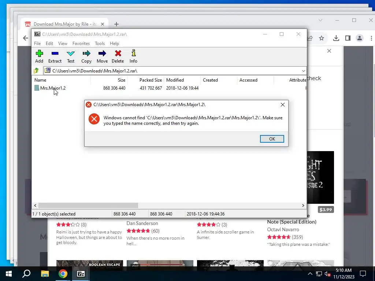Toggle the Chrome side panel icon

(x=348, y=38)
